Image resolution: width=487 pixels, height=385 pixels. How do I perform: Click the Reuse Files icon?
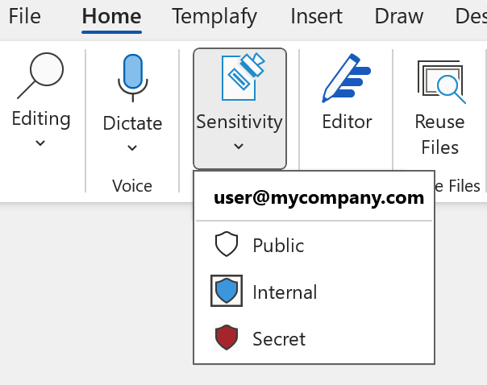pyautogui.click(x=440, y=81)
